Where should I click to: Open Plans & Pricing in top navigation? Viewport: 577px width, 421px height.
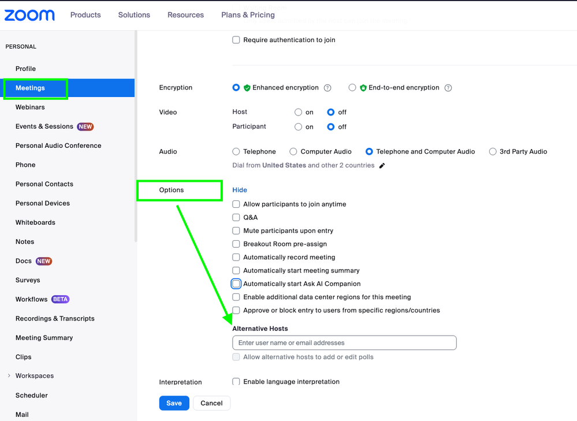248,15
